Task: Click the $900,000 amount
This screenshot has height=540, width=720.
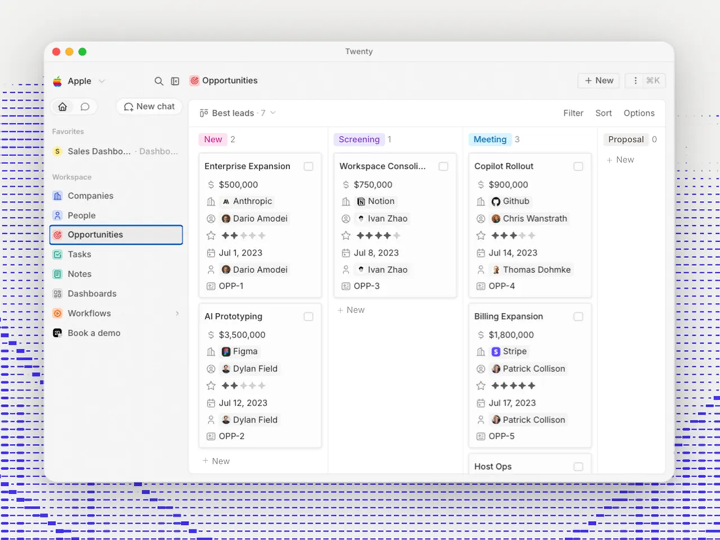Action: click(x=508, y=184)
